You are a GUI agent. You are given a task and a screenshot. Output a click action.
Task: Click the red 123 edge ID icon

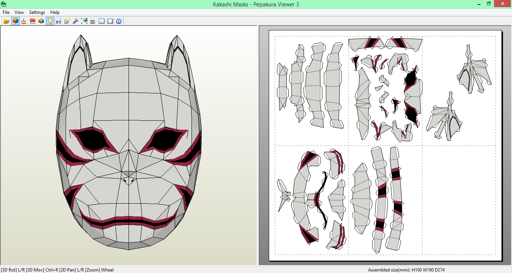pos(33,21)
